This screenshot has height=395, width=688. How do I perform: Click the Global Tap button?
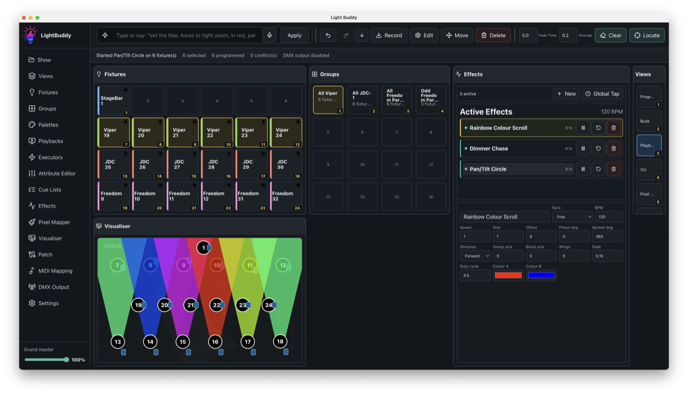click(x=603, y=93)
